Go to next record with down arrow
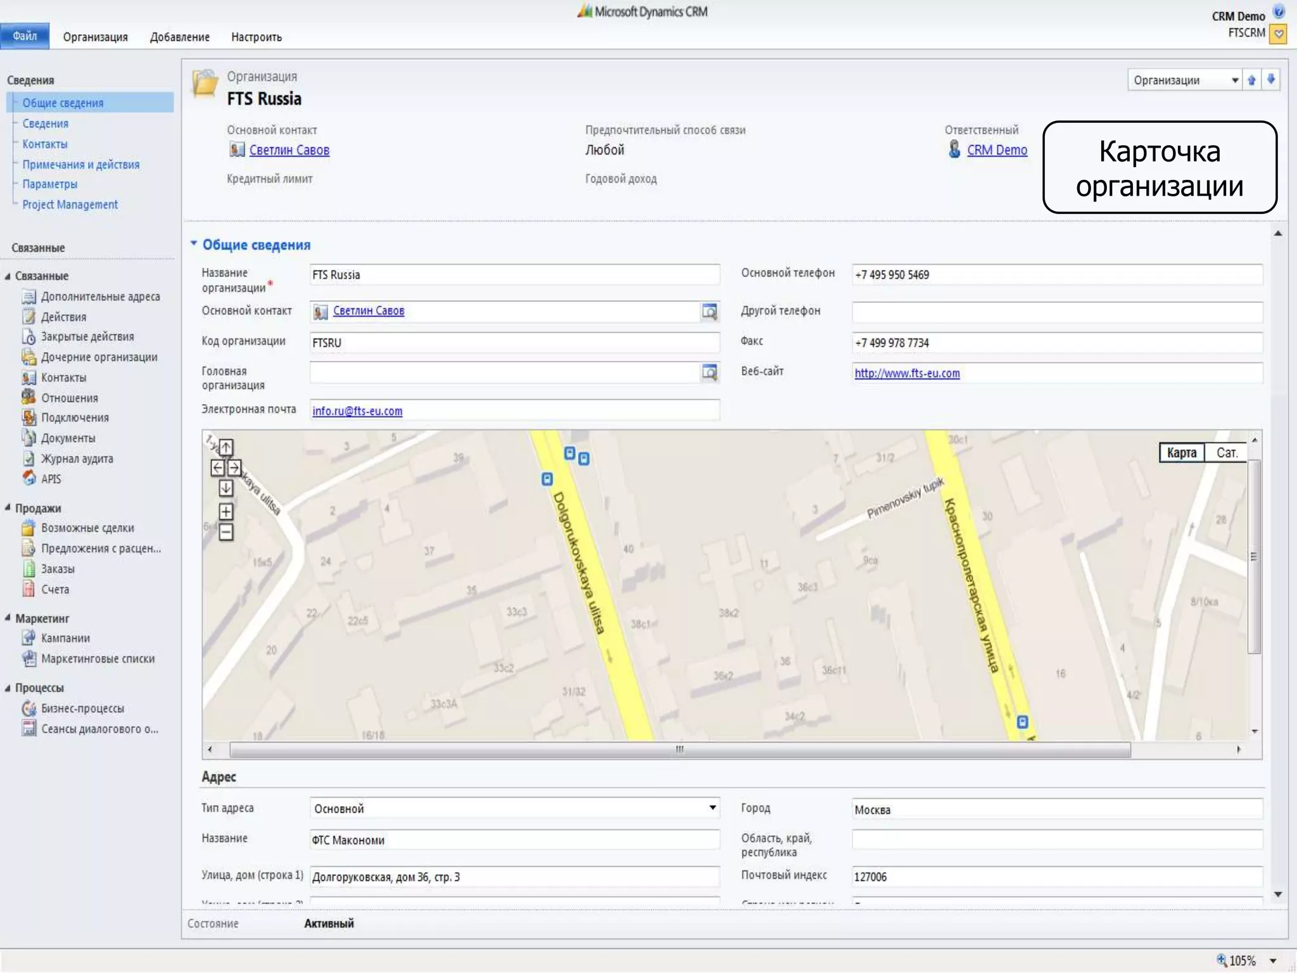This screenshot has height=973, width=1297. tap(1271, 80)
